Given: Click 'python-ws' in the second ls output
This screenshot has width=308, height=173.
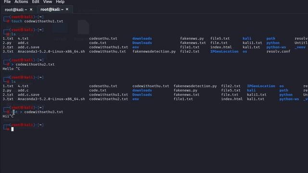Looking at the screenshot, I should click(x=289, y=99).
